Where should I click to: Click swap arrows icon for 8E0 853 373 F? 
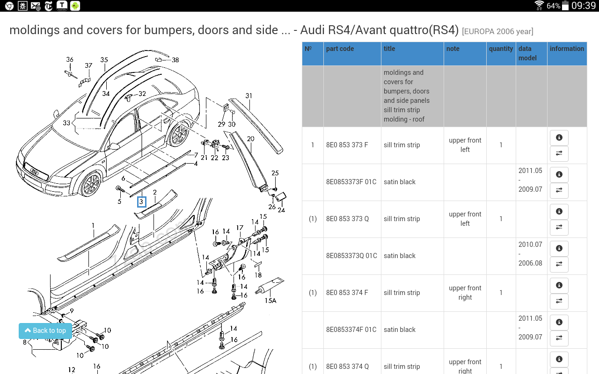coord(559,153)
